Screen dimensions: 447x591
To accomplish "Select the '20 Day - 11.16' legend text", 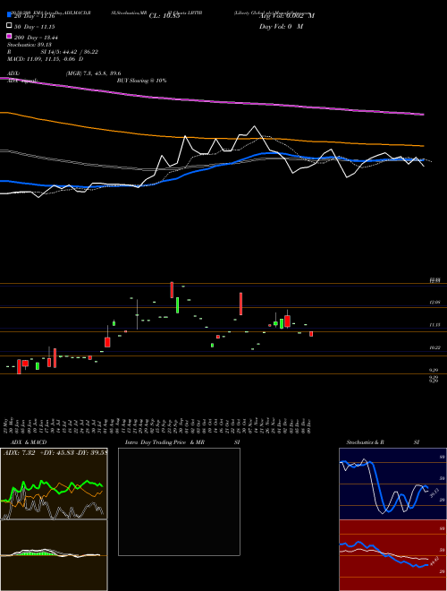I will click(34, 16).
